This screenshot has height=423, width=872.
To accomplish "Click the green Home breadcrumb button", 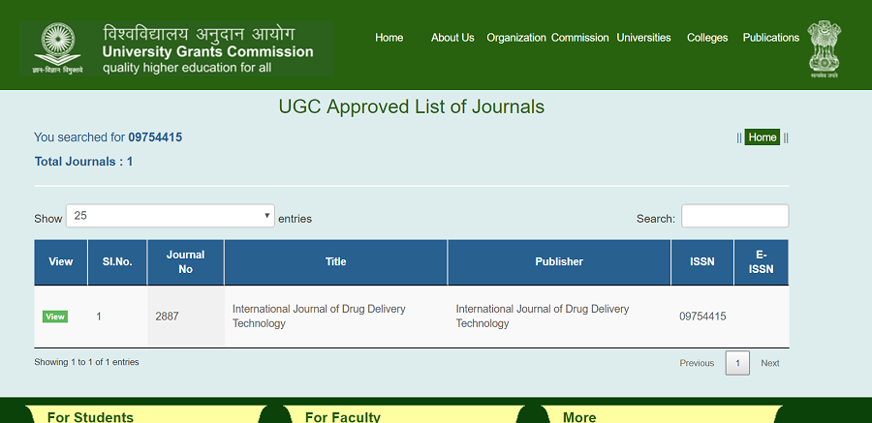I will (763, 137).
